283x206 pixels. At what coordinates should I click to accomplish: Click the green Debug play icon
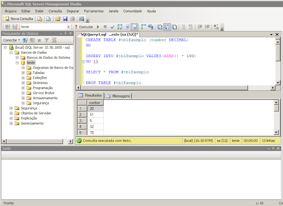pyautogui.click(x=98, y=27)
